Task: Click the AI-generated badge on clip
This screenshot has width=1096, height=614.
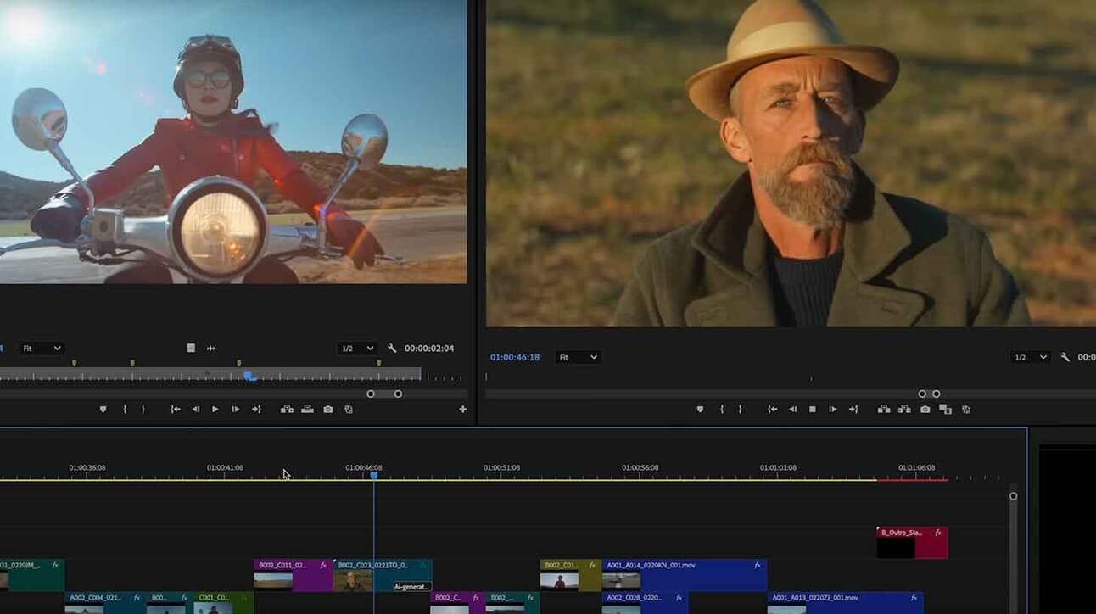Action: point(412,586)
